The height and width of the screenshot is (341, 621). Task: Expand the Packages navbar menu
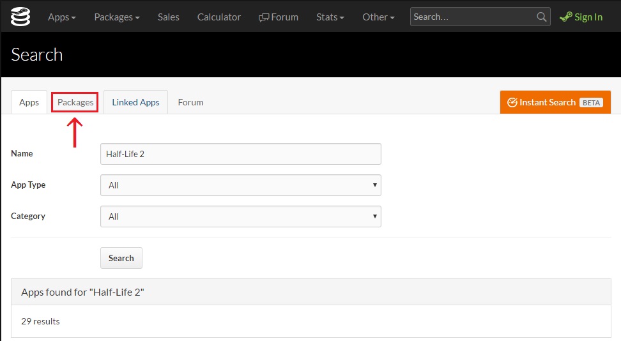pyautogui.click(x=116, y=17)
